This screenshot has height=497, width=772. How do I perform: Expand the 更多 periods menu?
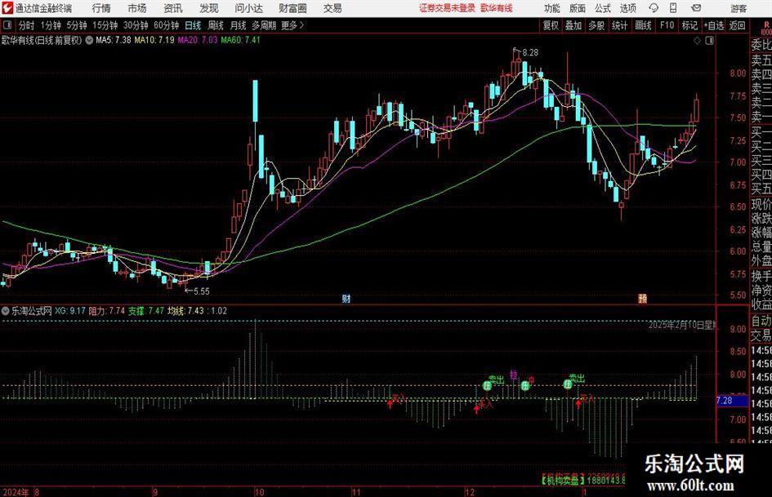click(x=292, y=25)
